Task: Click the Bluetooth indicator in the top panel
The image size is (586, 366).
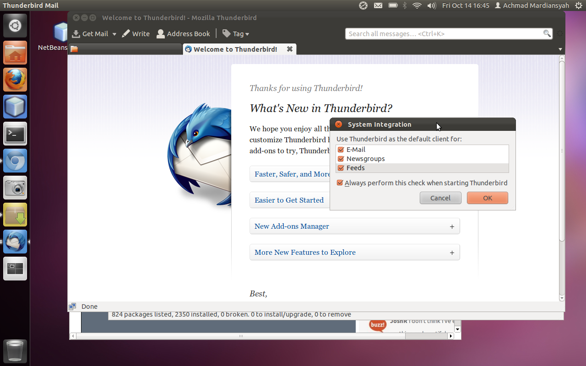Action: click(x=404, y=5)
